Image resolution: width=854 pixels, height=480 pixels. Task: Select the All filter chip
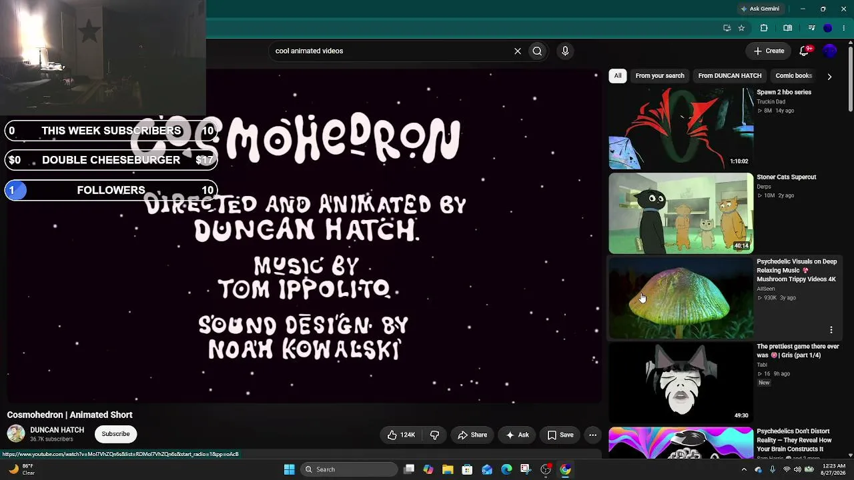tap(618, 76)
